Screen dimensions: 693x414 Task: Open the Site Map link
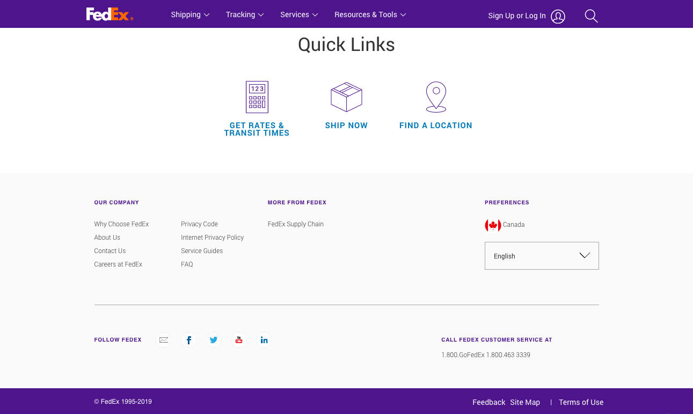[x=525, y=402]
